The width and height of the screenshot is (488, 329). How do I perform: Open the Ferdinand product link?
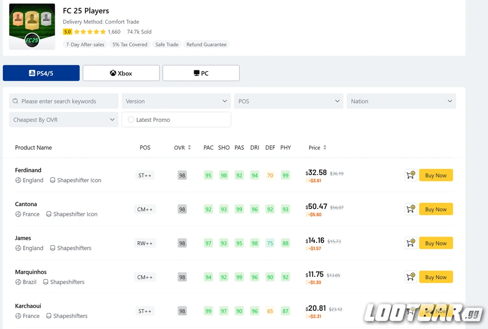[x=28, y=171]
